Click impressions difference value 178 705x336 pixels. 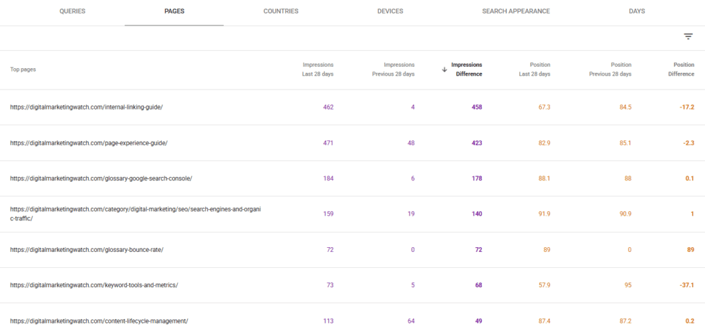477,178
